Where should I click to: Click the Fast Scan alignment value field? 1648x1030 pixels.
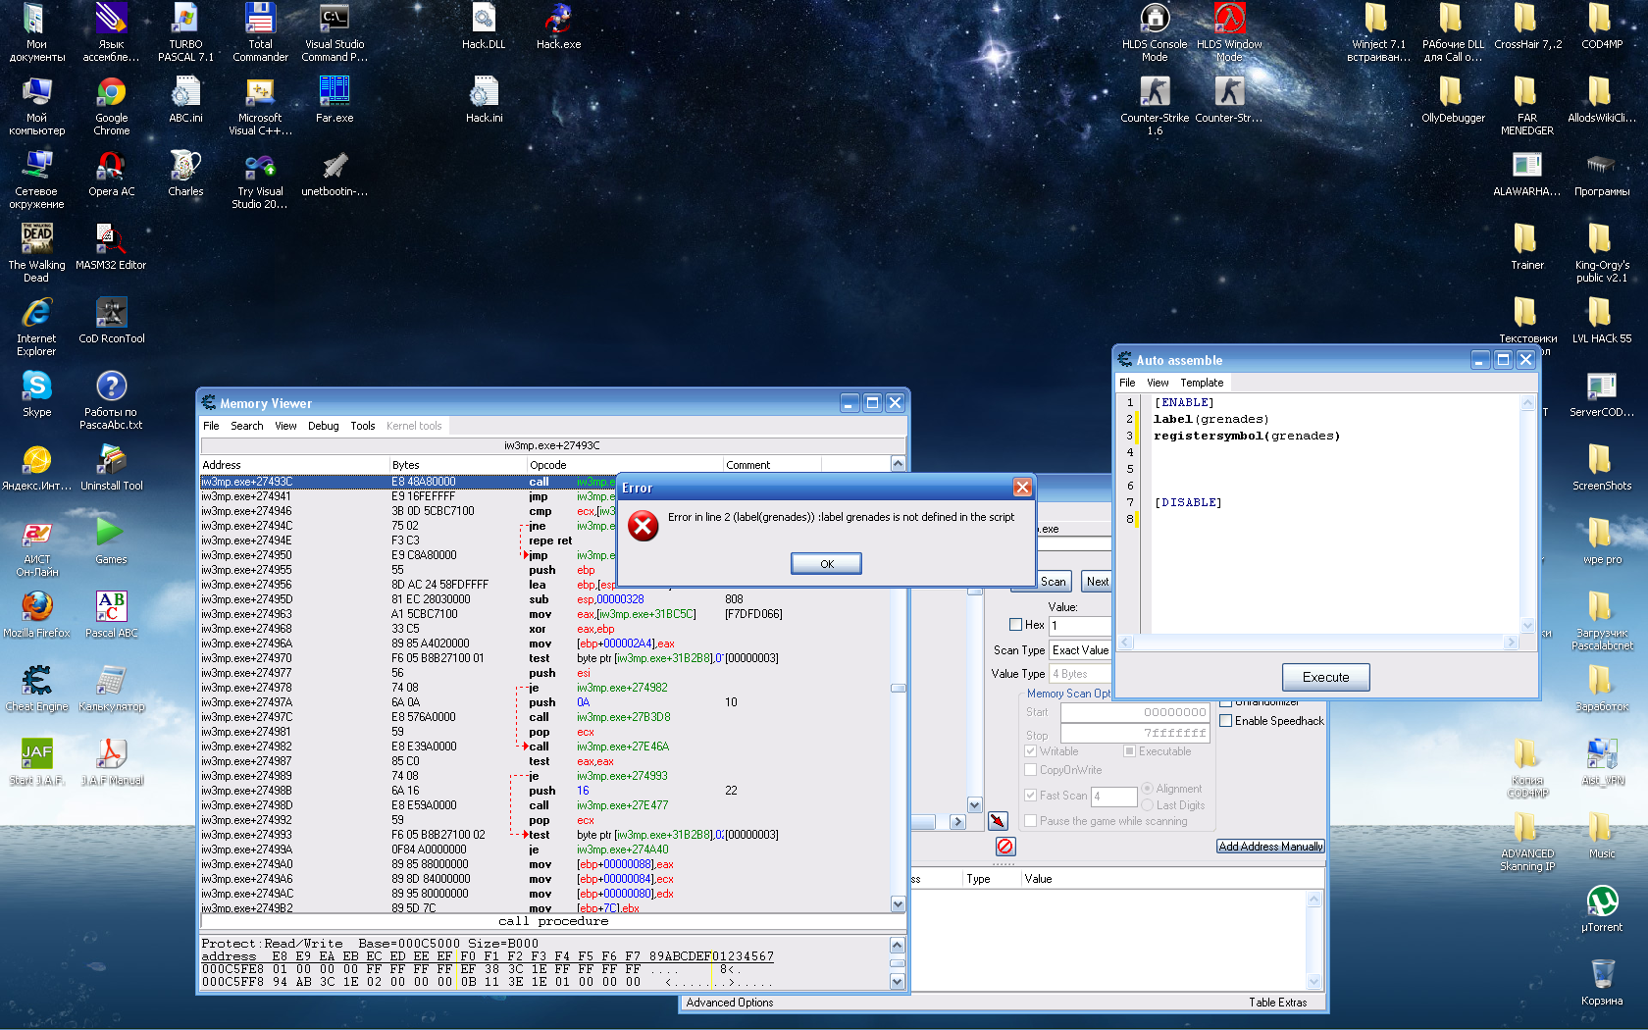pyautogui.click(x=1113, y=797)
